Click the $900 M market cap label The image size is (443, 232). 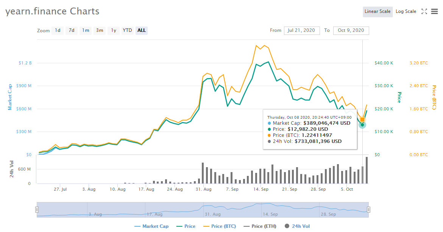tap(24, 86)
